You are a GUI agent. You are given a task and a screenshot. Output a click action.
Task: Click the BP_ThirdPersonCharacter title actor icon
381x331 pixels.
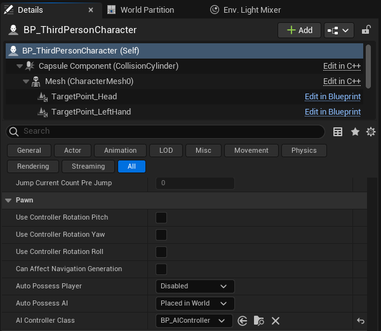coord(13,30)
